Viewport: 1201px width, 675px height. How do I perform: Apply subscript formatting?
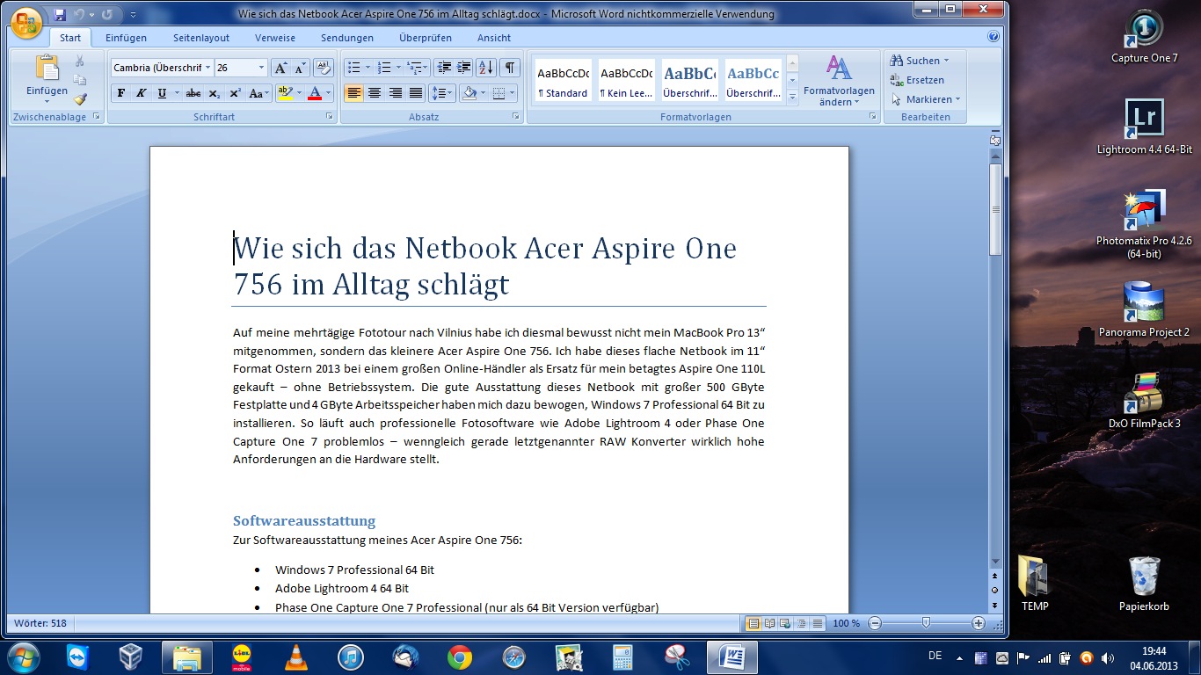pyautogui.click(x=215, y=93)
